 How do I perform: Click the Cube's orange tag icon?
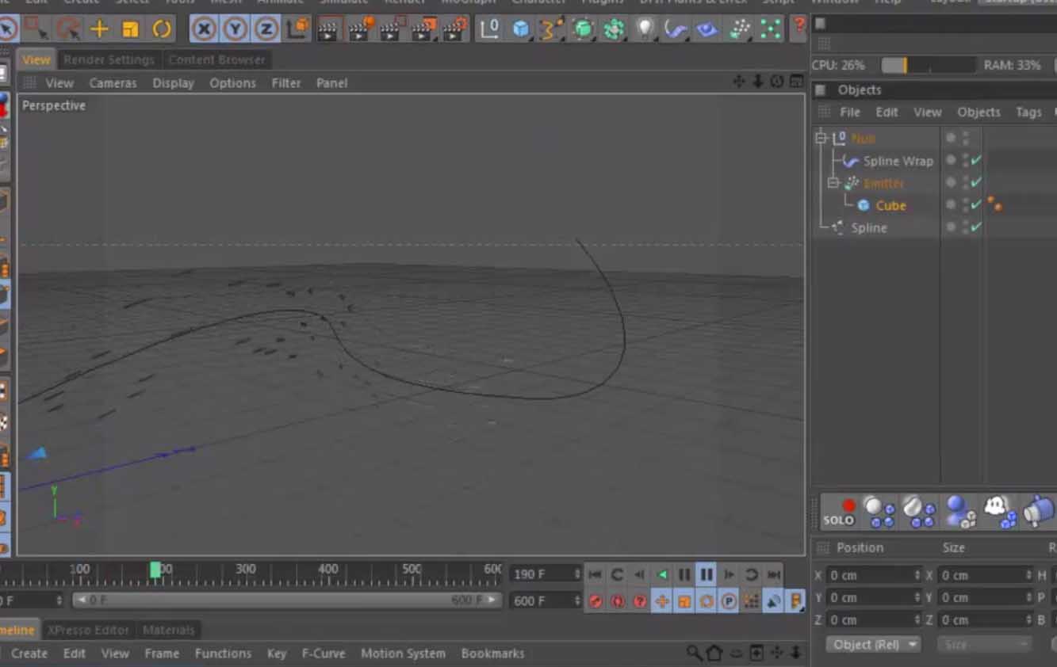994,204
